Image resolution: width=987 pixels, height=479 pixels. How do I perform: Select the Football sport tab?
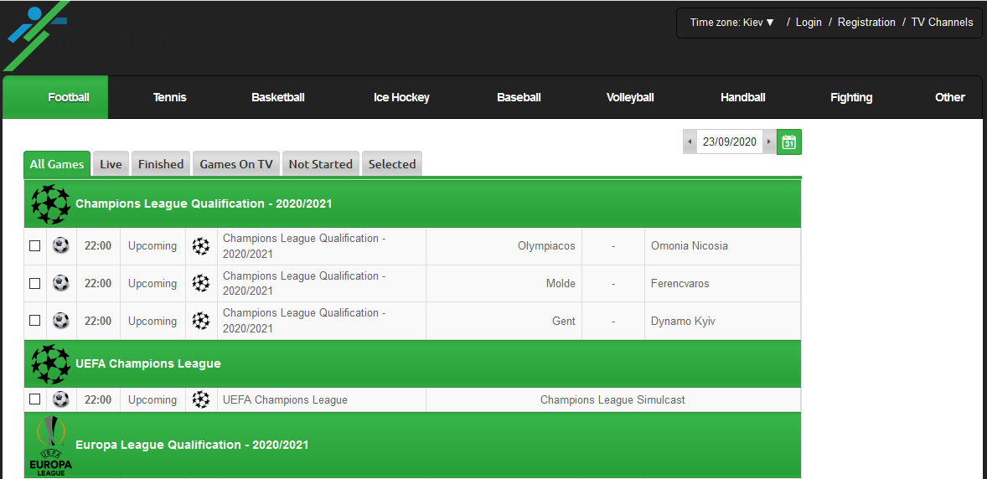coord(55,98)
